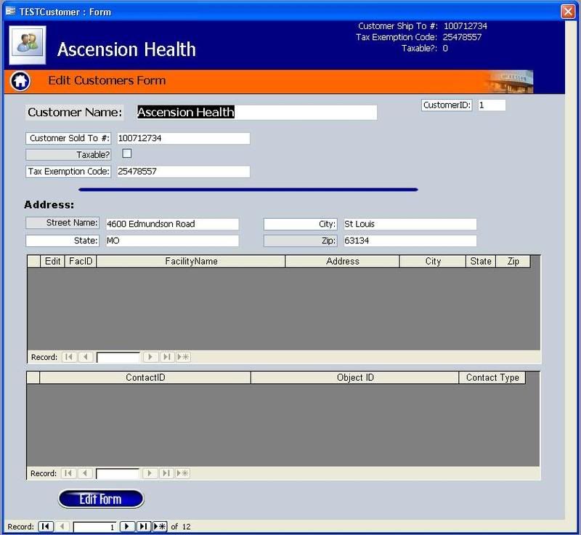The width and height of the screenshot is (581, 535).
Task: Go to first record in main navigator
Action: pyautogui.click(x=46, y=526)
